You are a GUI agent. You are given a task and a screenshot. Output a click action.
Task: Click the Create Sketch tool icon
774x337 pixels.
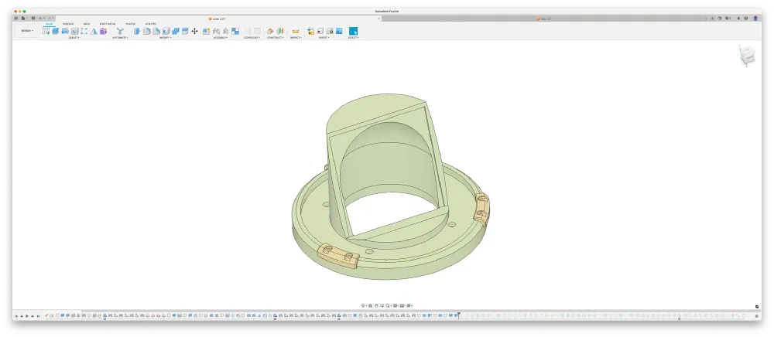46,31
